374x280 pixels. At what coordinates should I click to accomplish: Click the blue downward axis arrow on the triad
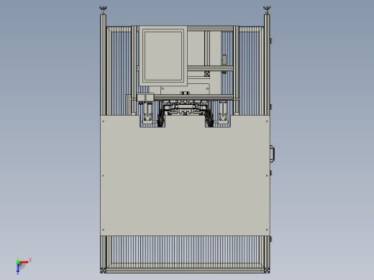pyautogui.click(x=18, y=269)
